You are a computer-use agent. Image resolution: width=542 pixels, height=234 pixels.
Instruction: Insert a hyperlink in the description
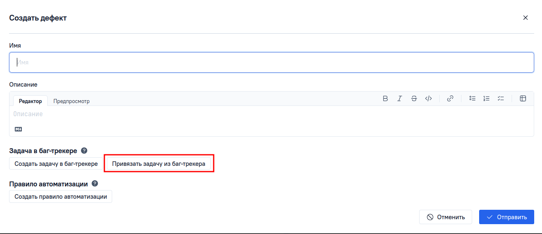[450, 99]
